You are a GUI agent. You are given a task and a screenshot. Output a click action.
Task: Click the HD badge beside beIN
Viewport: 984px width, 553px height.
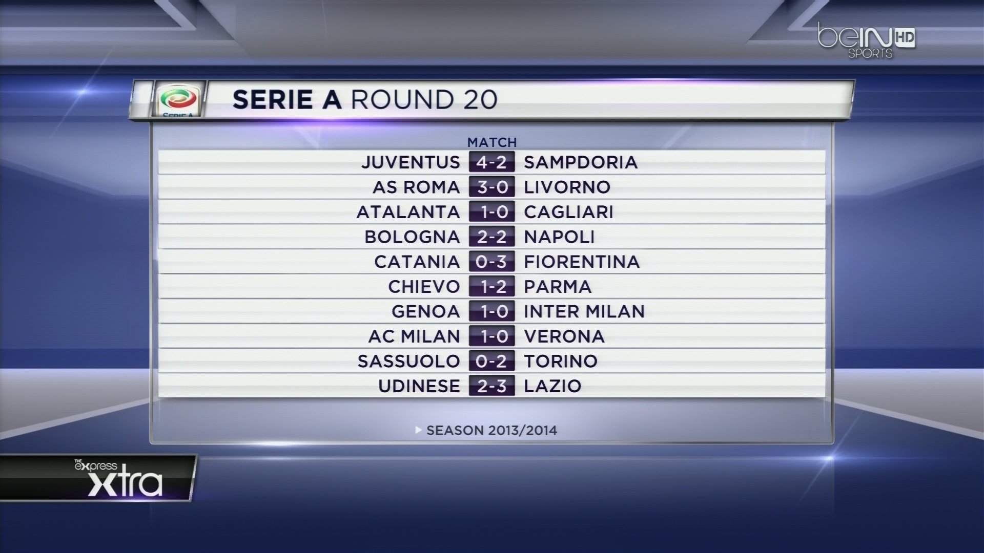tap(905, 37)
